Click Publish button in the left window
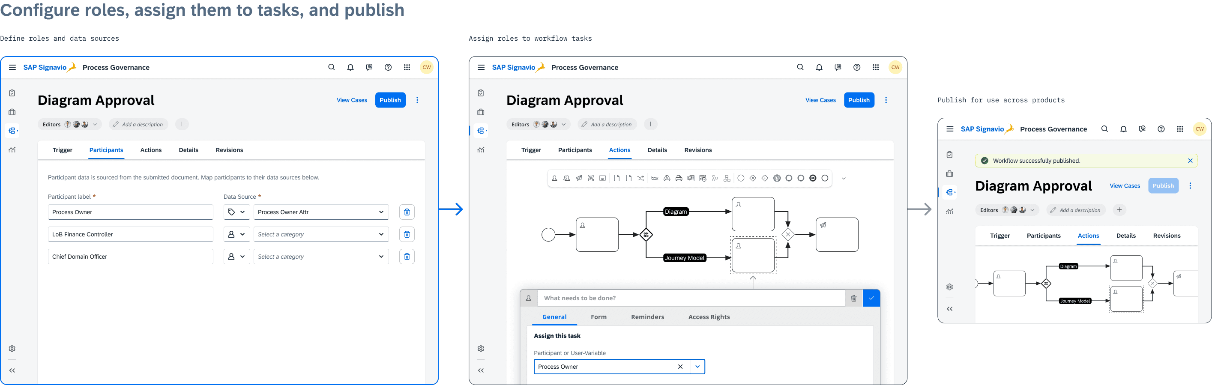1212x385 pixels. point(390,100)
